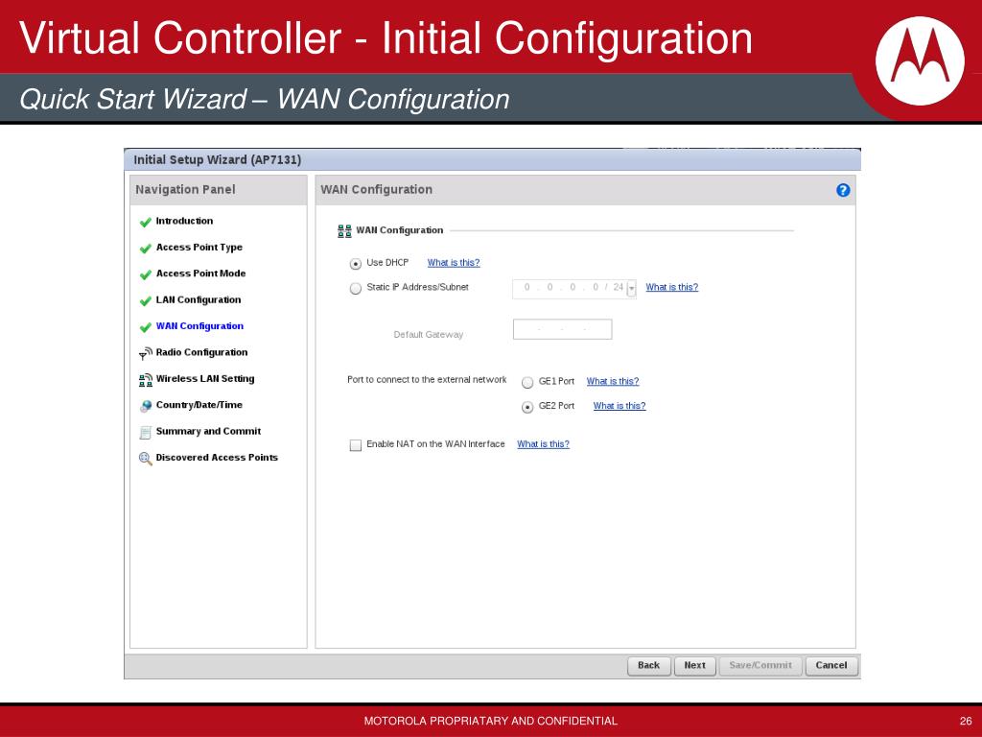Click the Save/Commit button

[760, 666]
